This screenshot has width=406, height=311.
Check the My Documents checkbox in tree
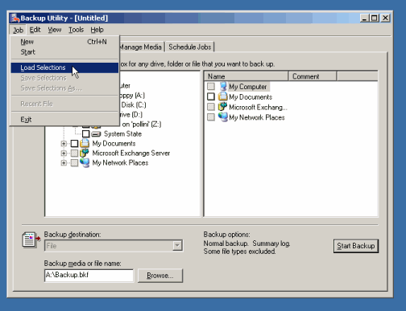[x=74, y=143]
